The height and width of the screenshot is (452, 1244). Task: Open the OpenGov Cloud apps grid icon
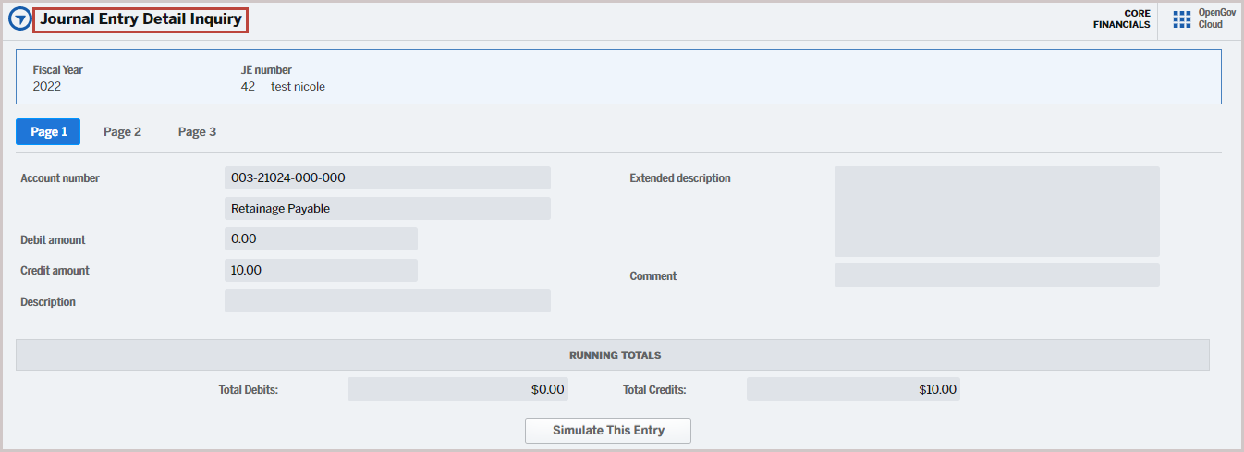click(1181, 19)
